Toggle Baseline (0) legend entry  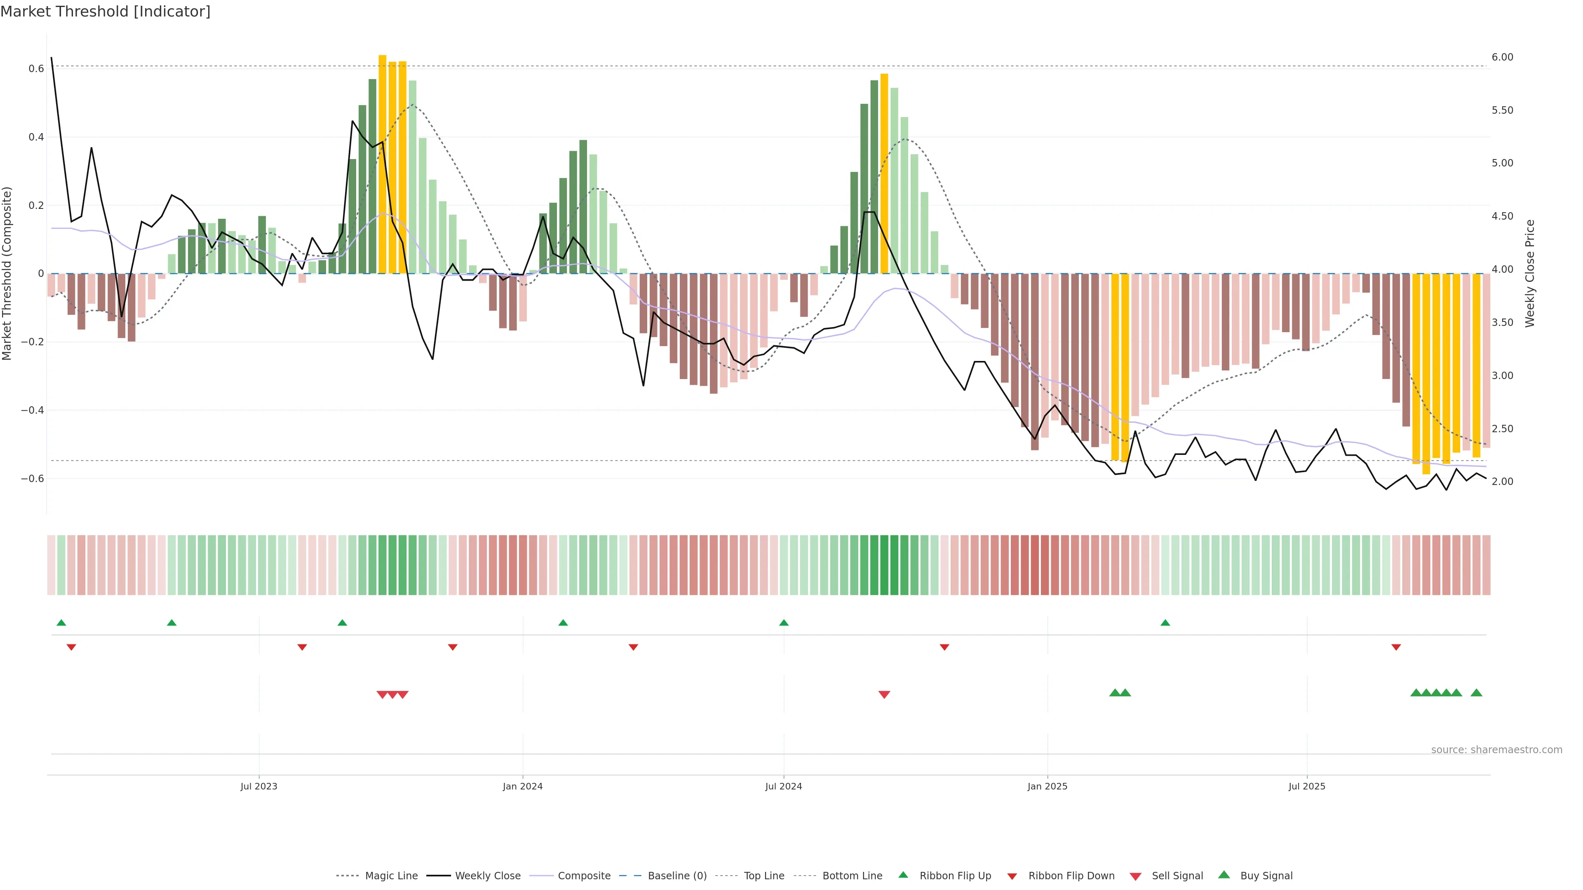pyautogui.click(x=676, y=876)
